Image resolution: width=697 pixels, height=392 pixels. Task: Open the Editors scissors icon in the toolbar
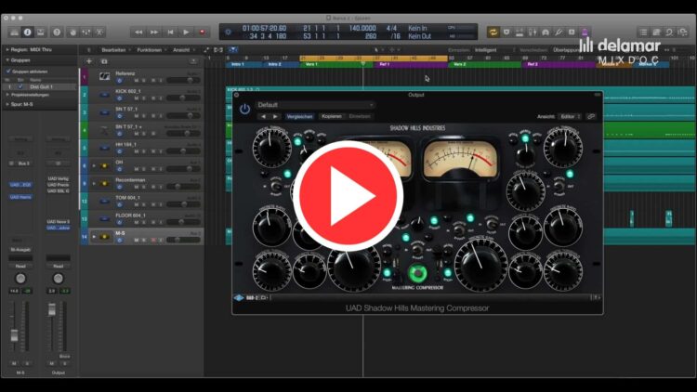pos(99,33)
